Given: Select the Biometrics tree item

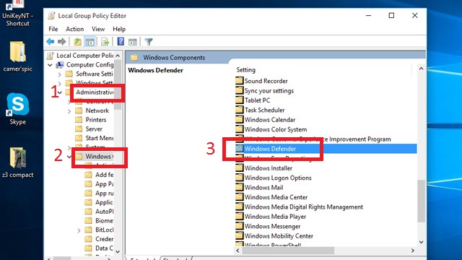Looking at the screenshot, I should (104, 220).
